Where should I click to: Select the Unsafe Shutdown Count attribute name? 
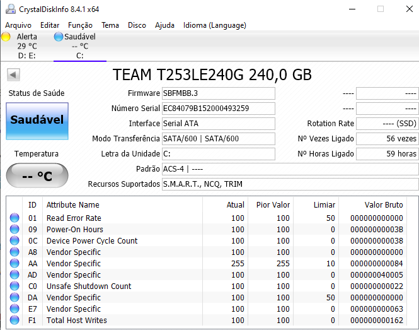(89, 286)
